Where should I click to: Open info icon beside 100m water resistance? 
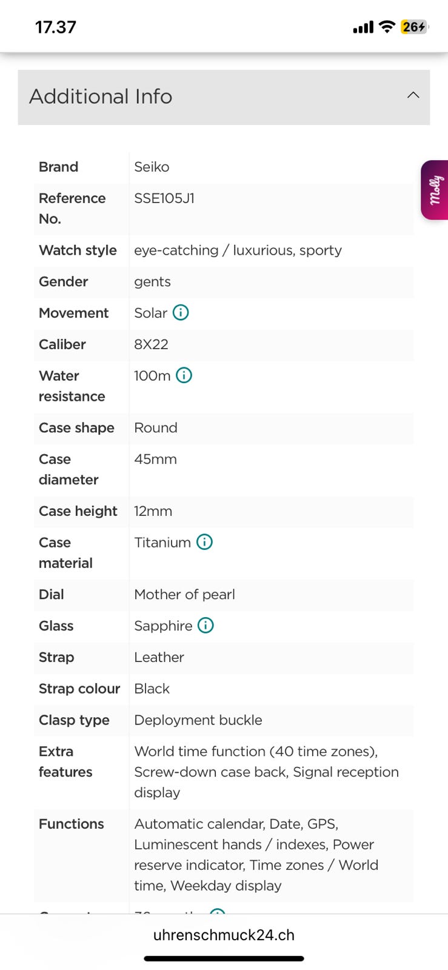[x=184, y=375]
